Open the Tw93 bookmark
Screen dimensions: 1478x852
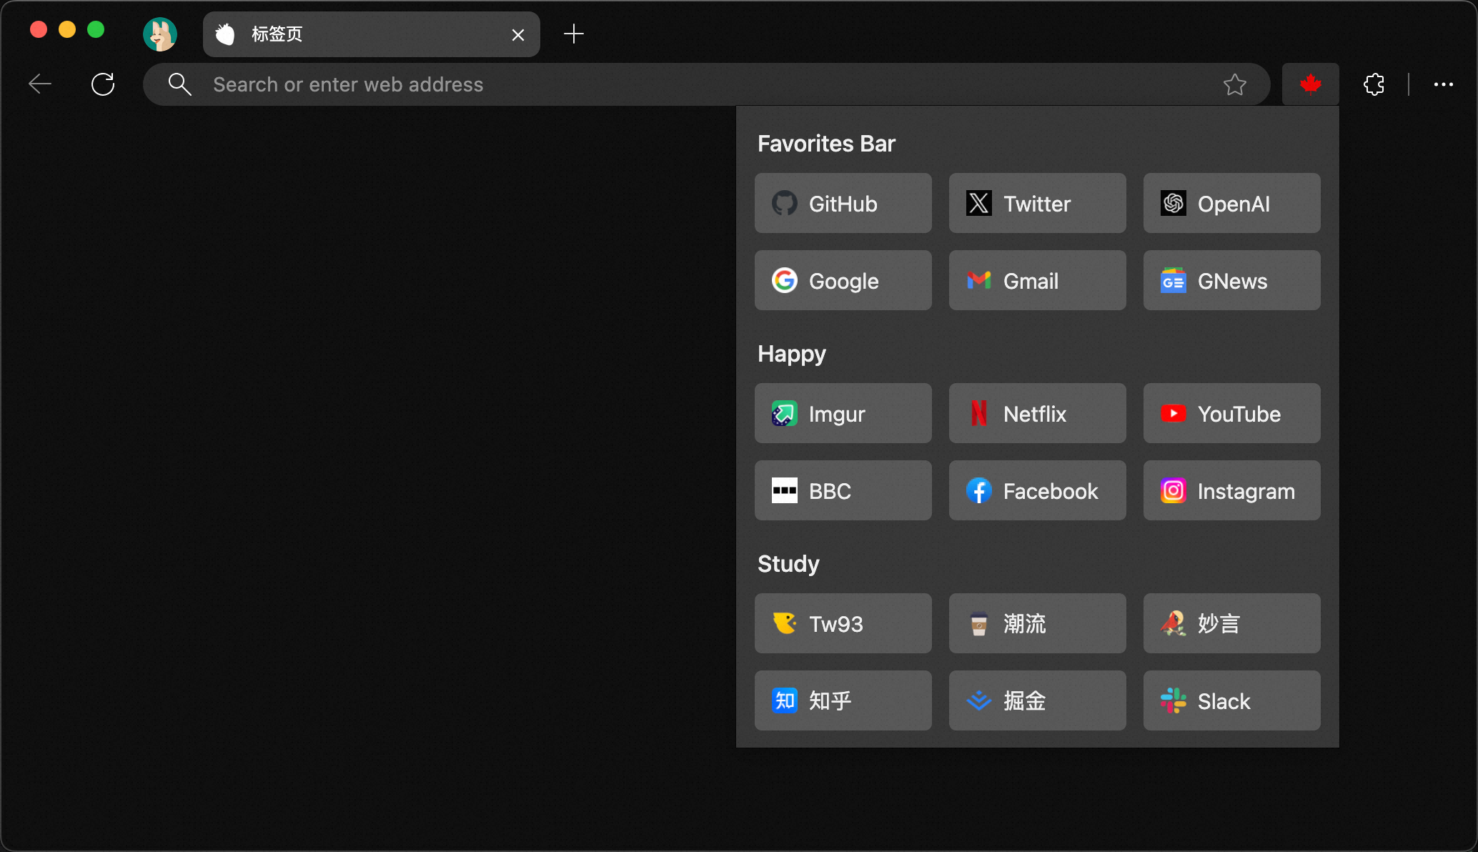(843, 623)
